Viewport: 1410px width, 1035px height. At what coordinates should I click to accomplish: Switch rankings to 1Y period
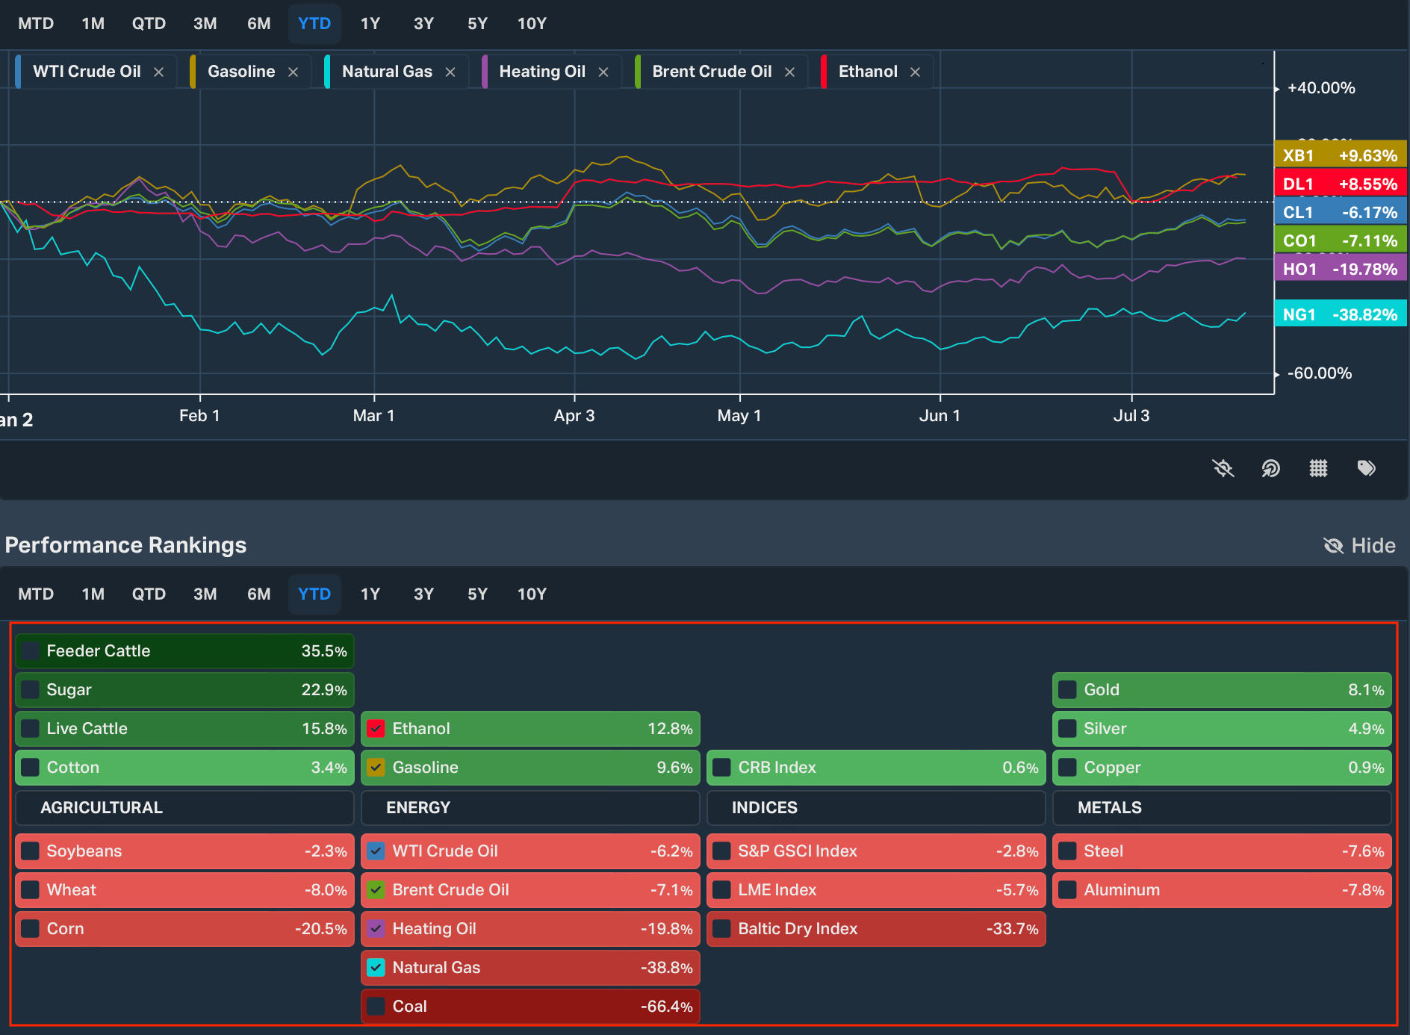pos(370,594)
